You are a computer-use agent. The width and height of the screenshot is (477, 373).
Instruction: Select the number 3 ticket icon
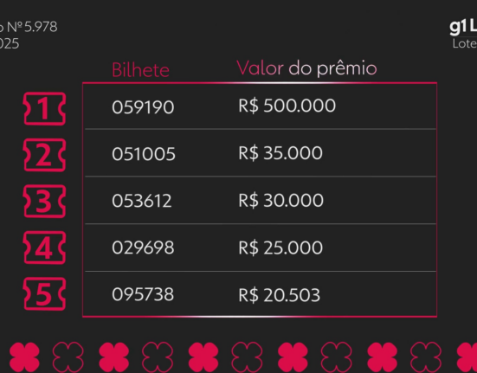pos(45,202)
